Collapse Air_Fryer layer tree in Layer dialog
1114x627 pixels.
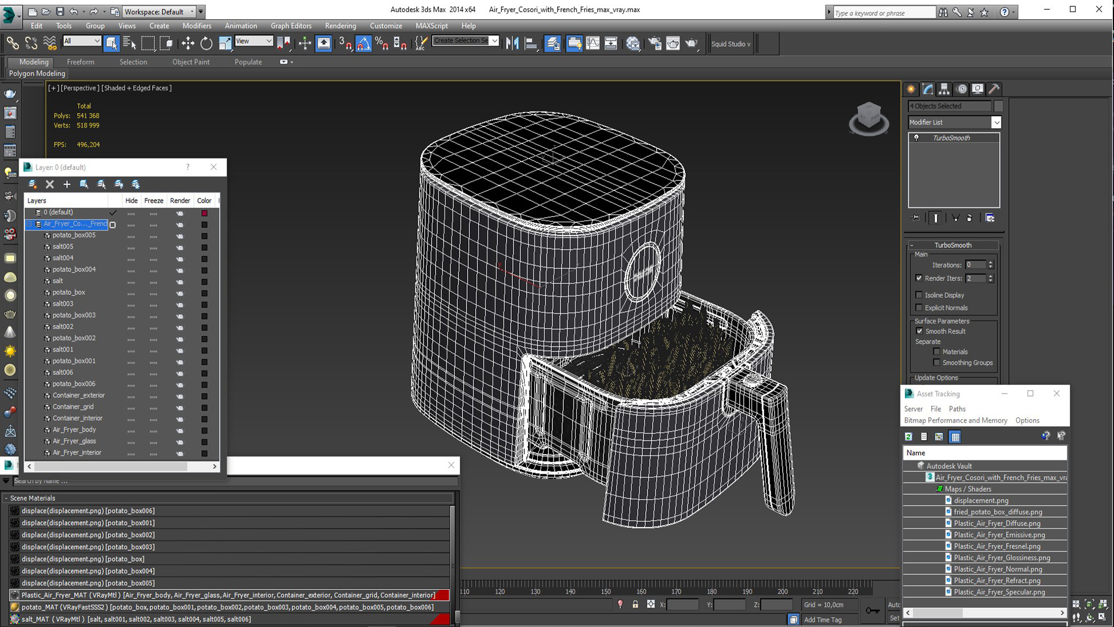[x=30, y=224]
